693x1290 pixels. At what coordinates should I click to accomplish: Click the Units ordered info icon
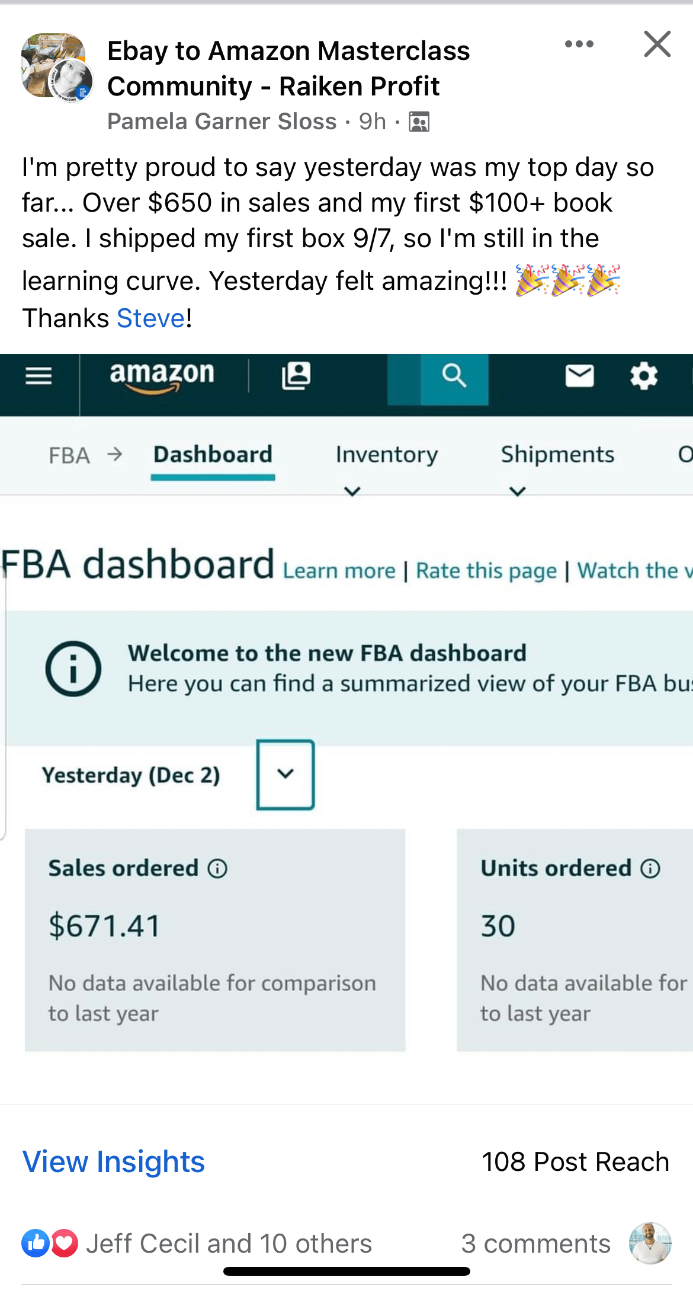649,868
